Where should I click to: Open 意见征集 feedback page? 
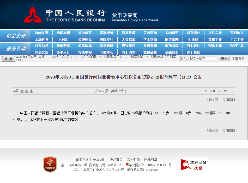[x=150, y=52]
